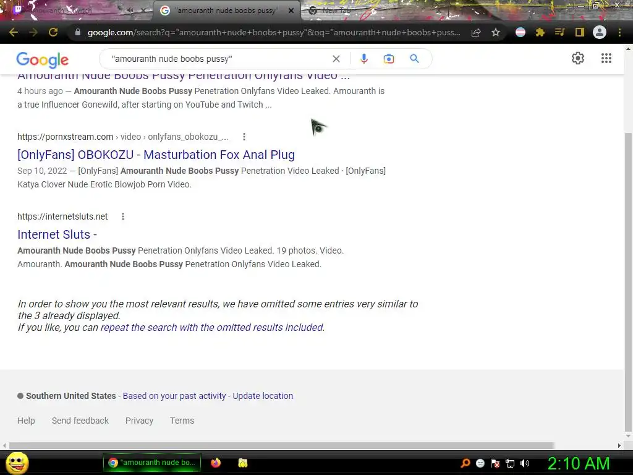633x475 pixels.
Task: Open the pink and blue striped extension
Action: 520,32
